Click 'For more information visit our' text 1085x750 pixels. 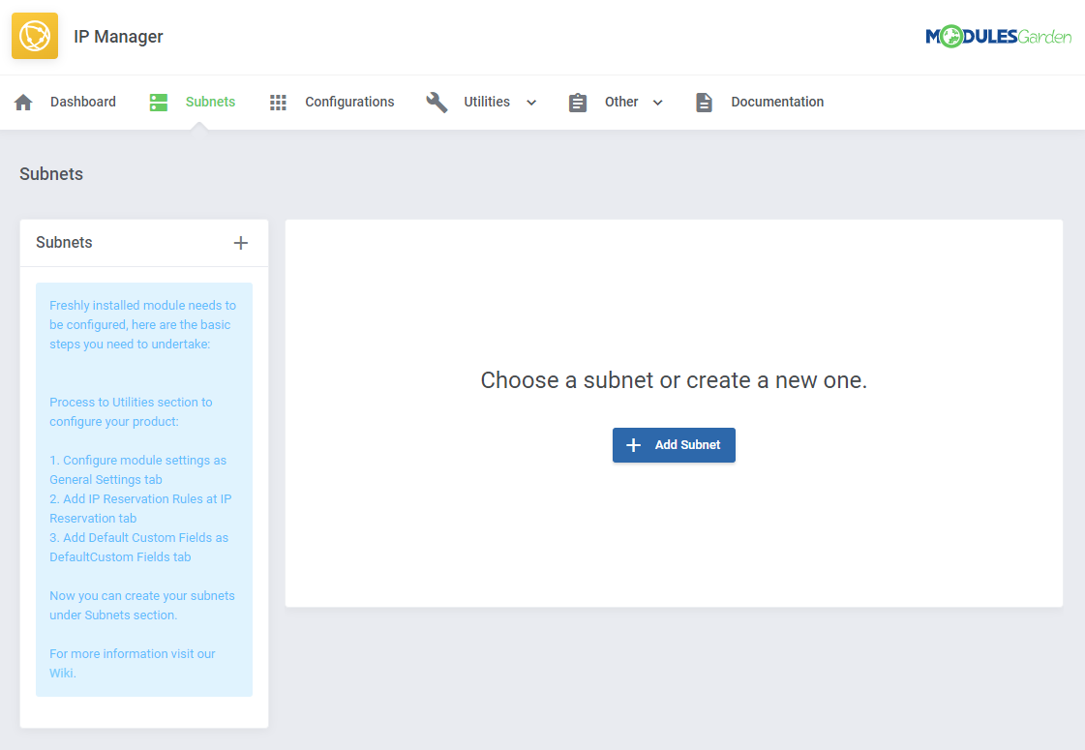pyautogui.click(x=133, y=654)
